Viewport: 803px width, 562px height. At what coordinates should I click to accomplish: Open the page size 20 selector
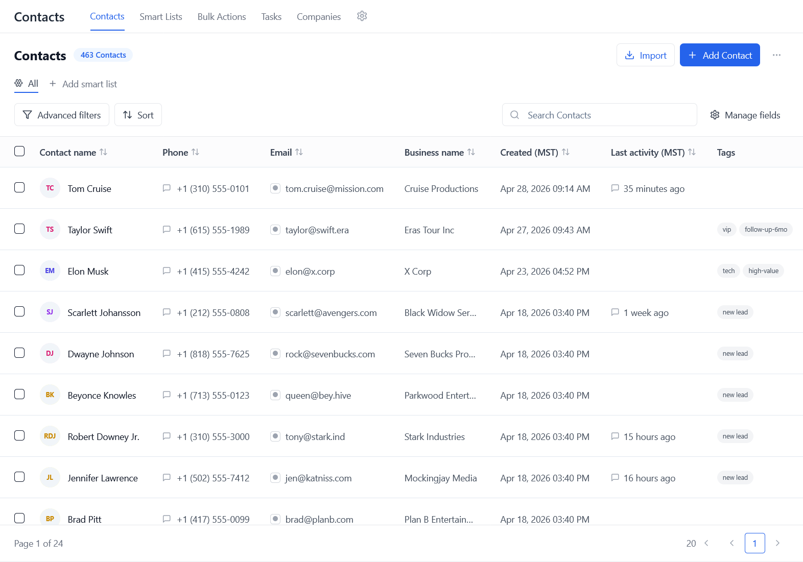pos(698,543)
